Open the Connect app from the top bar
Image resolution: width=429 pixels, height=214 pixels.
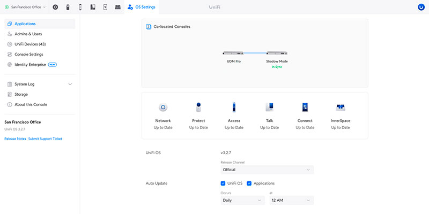coord(105,7)
